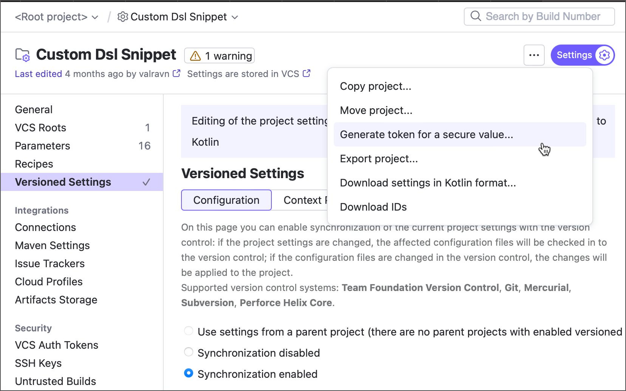Click the magnifier icon in the search field

476,16
